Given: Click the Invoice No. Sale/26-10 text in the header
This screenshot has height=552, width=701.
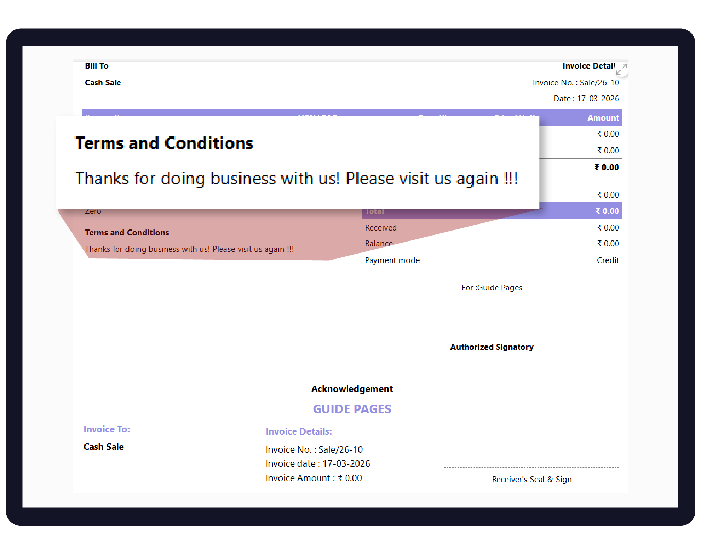Looking at the screenshot, I should pyautogui.click(x=575, y=82).
